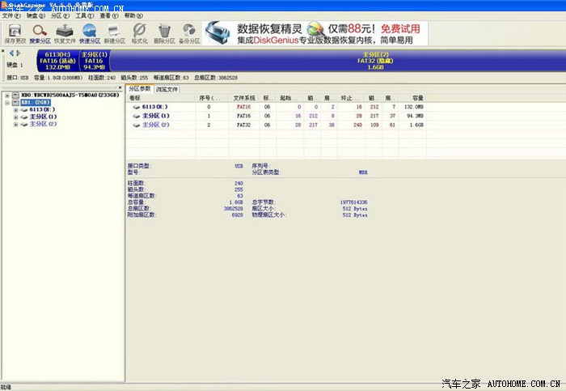Open the 文件 (File) menu

point(11,15)
